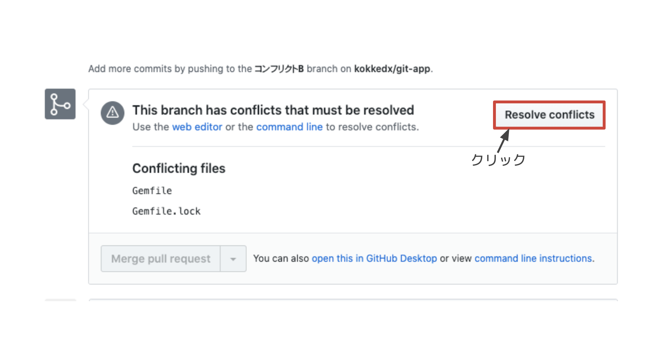This screenshot has width=665, height=346.
Task: Follow the command line link in conflict message
Action: (x=289, y=127)
